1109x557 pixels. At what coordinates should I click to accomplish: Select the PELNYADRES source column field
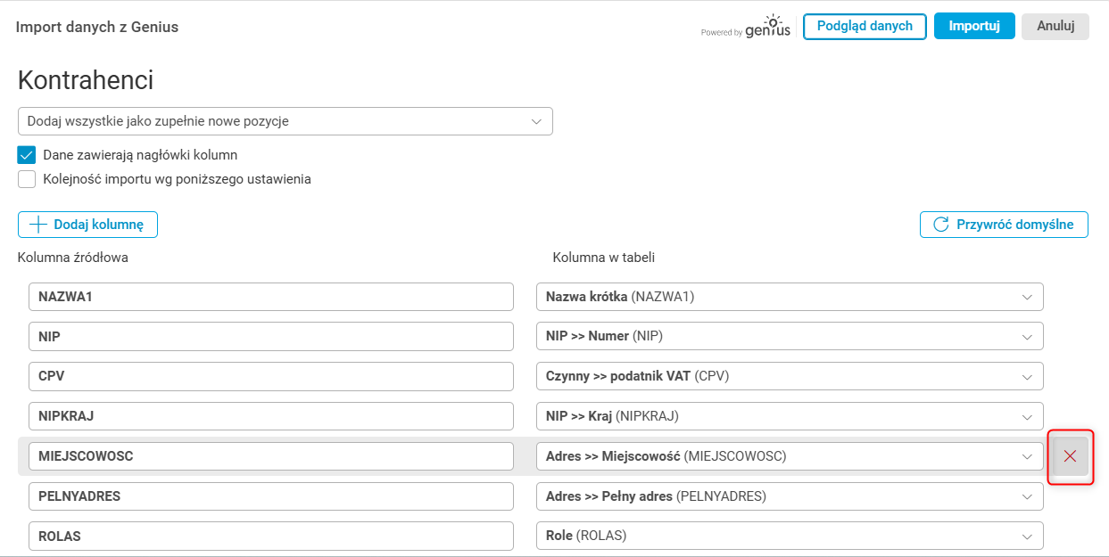click(270, 496)
